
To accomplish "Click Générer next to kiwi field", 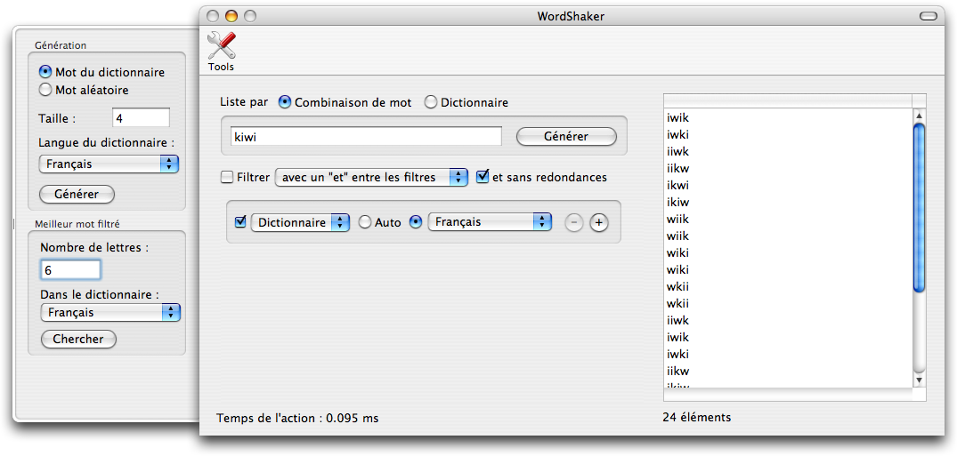I will tap(566, 137).
